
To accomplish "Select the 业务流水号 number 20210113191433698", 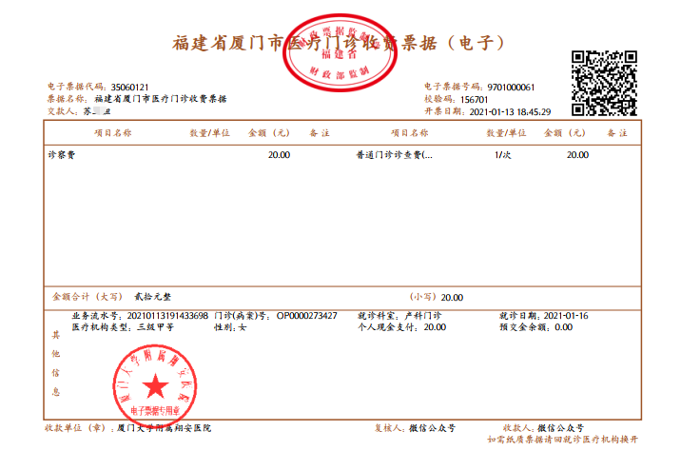I will 166,315.
